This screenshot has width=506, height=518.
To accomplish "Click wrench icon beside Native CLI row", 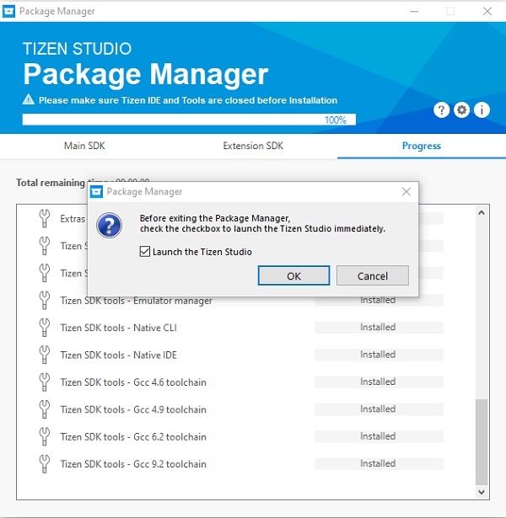I will pyautogui.click(x=45, y=328).
